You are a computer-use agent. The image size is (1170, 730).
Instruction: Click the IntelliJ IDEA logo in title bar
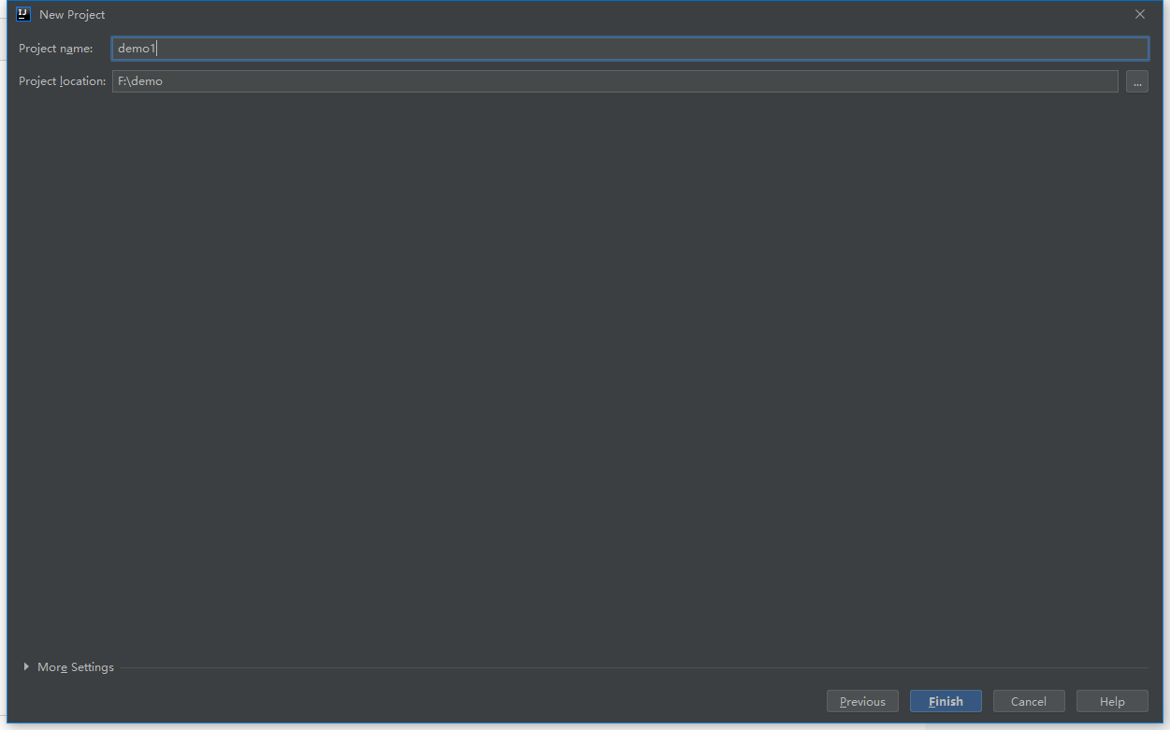(23, 14)
